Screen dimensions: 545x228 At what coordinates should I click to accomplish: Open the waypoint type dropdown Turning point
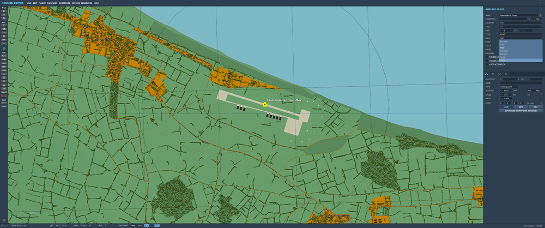click(x=508, y=87)
